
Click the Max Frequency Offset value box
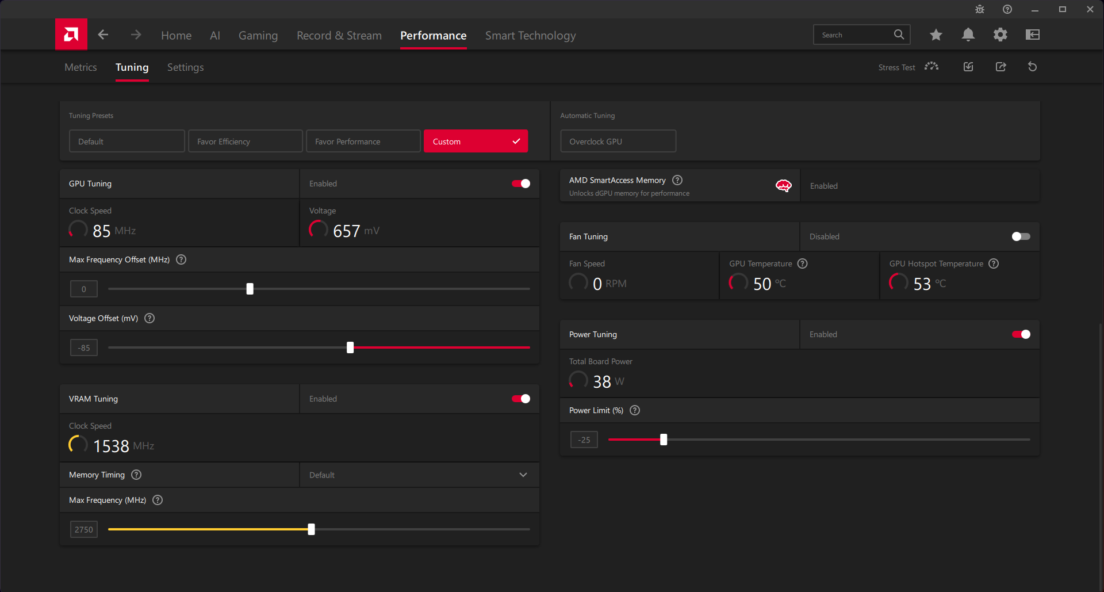(x=84, y=289)
